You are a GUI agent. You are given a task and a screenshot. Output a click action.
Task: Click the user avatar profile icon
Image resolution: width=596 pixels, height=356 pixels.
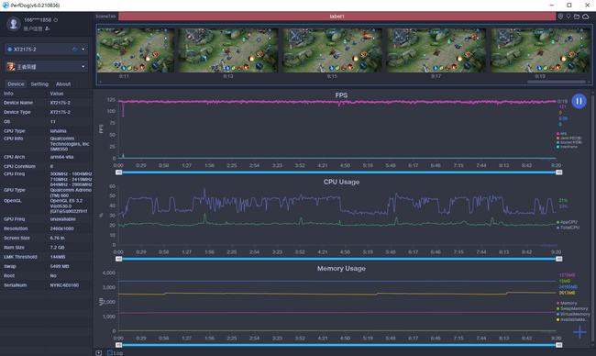coord(14,24)
